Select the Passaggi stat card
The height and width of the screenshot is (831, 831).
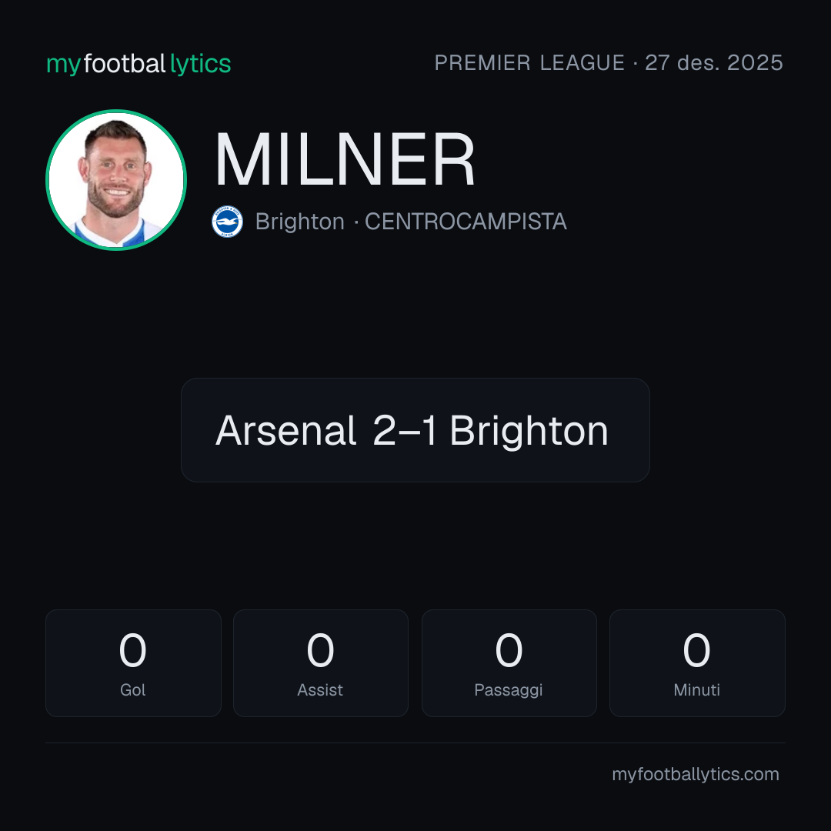pyautogui.click(x=509, y=663)
